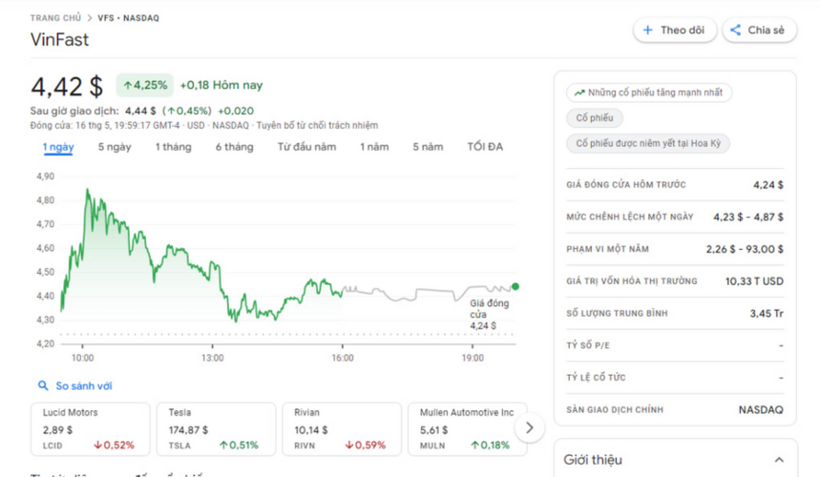Image resolution: width=820 pixels, height=477 pixels.
Task: Open the Rivian comparison card
Action: click(342, 429)
